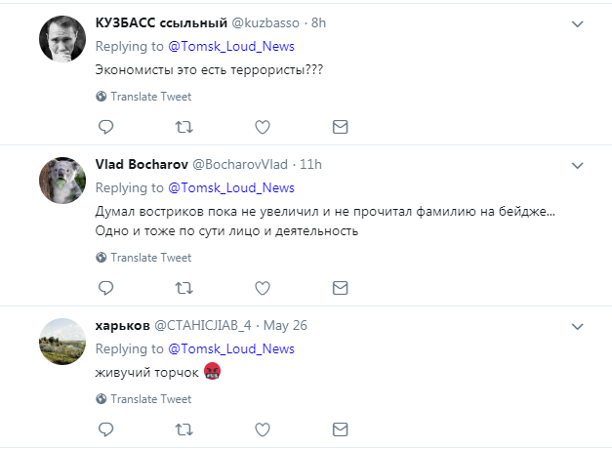Image resolution: width=612 pixels, height=449 pixels.
Task: Send КУЗБАСС ссыльный tweet via direct message
Action: point(340,127)
